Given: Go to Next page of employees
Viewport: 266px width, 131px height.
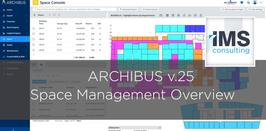Looking at the screenshot, I should [x=79, y=121].
